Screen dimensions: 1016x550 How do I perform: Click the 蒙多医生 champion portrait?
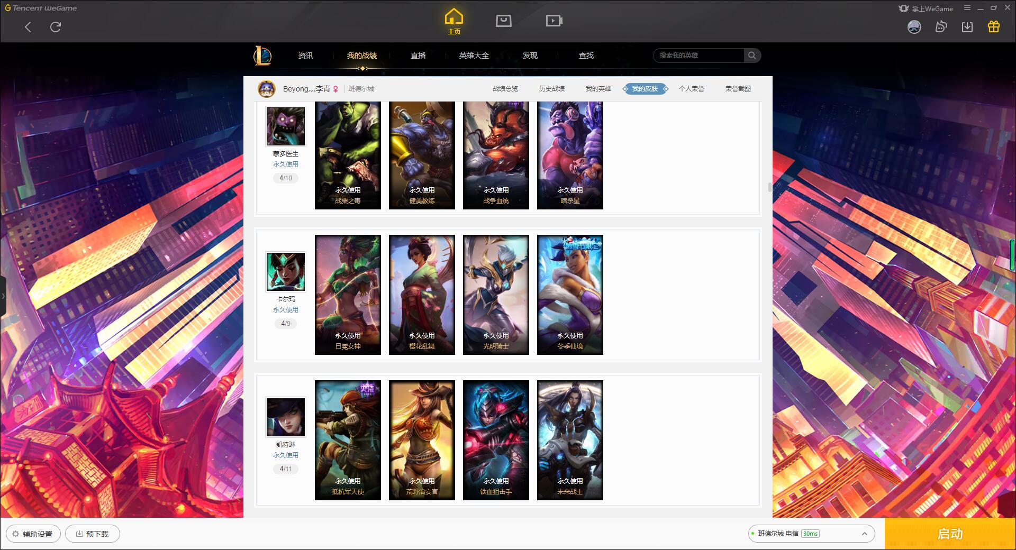click(286, 126)
